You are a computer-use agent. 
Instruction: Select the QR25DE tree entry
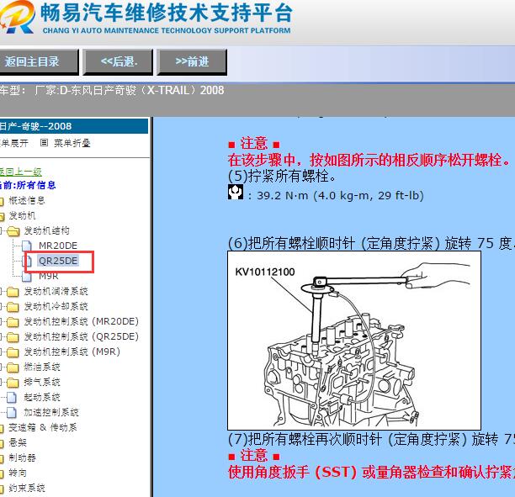[58, 261]
